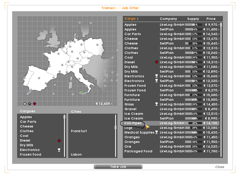Select Frankfurt in the Cities list
Viewport: 240px width, 180px height.
(x=79, y=131)
